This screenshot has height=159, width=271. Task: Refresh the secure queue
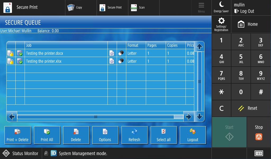134,135
